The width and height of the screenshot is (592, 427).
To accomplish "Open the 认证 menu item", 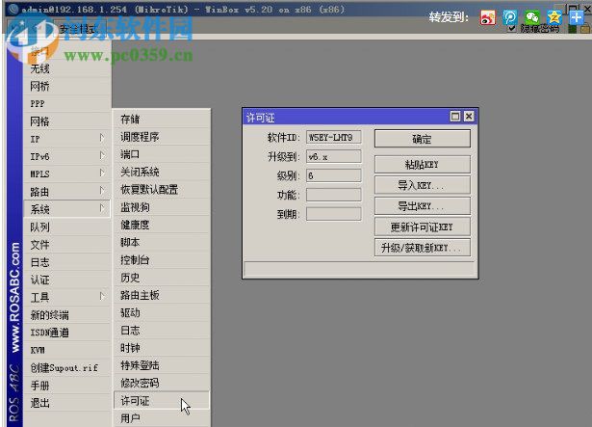I will click(x=66, y=280).
